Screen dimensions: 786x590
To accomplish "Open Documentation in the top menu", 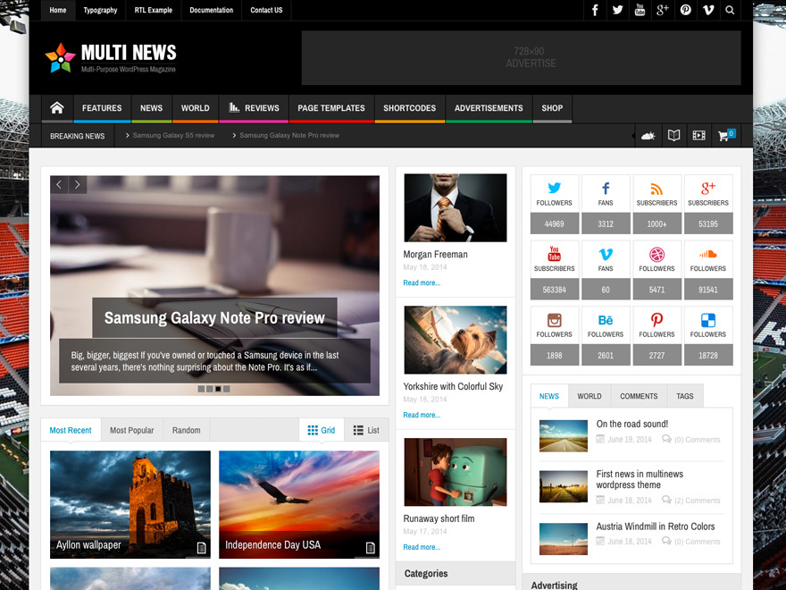I will (211, 10).
